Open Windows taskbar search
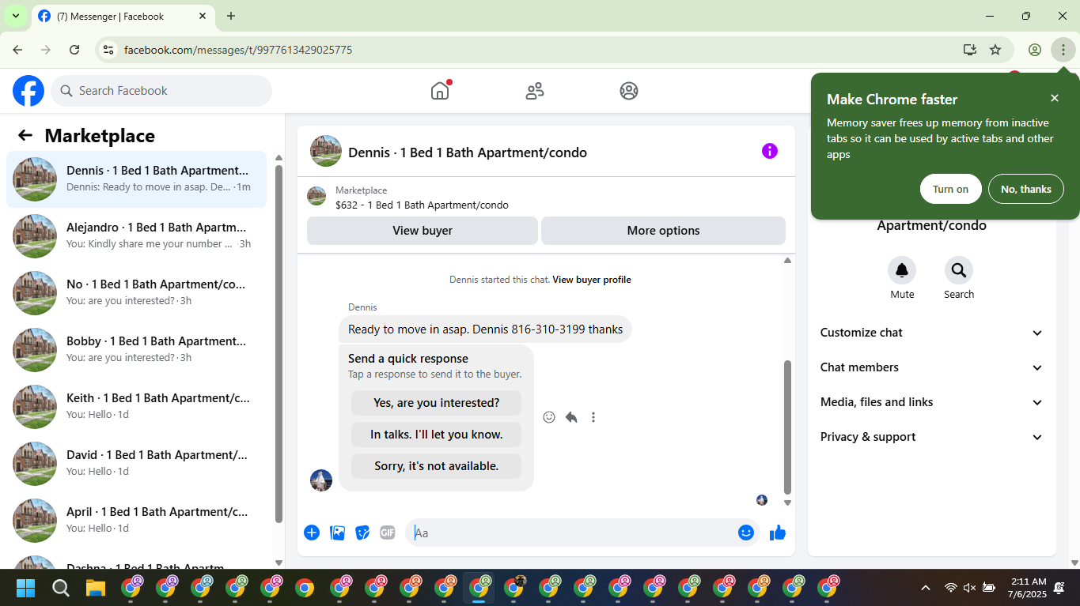 (x=61, y=588)
